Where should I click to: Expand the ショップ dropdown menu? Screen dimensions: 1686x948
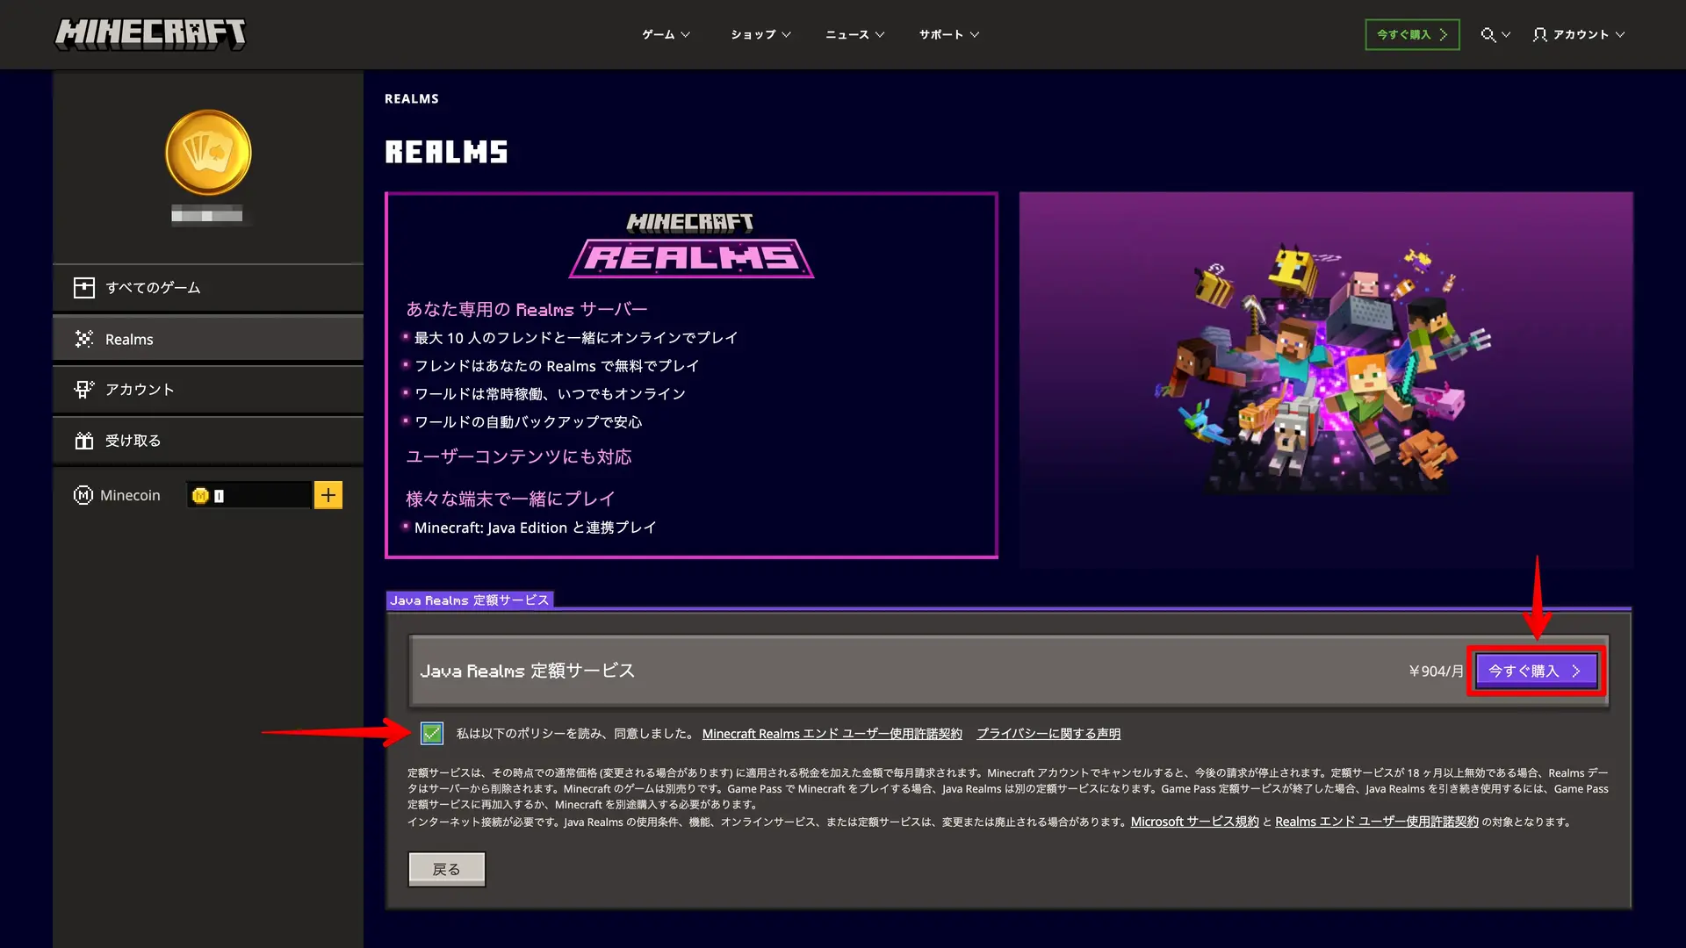760,35
